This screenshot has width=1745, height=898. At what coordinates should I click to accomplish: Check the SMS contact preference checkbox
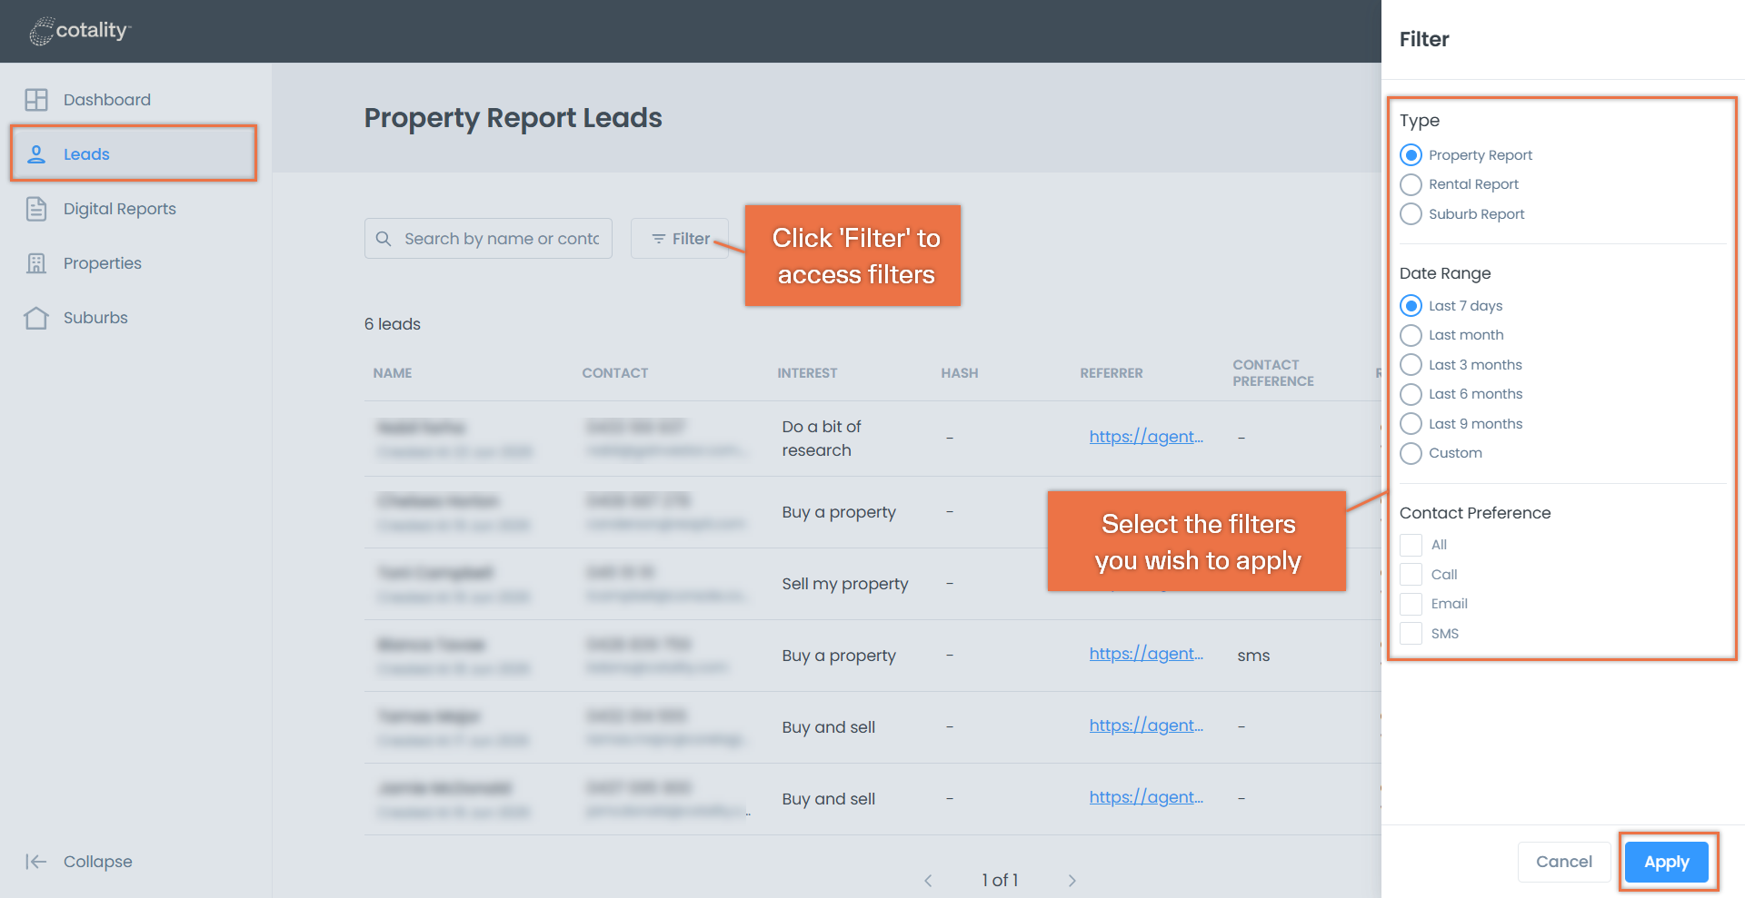1411,634
